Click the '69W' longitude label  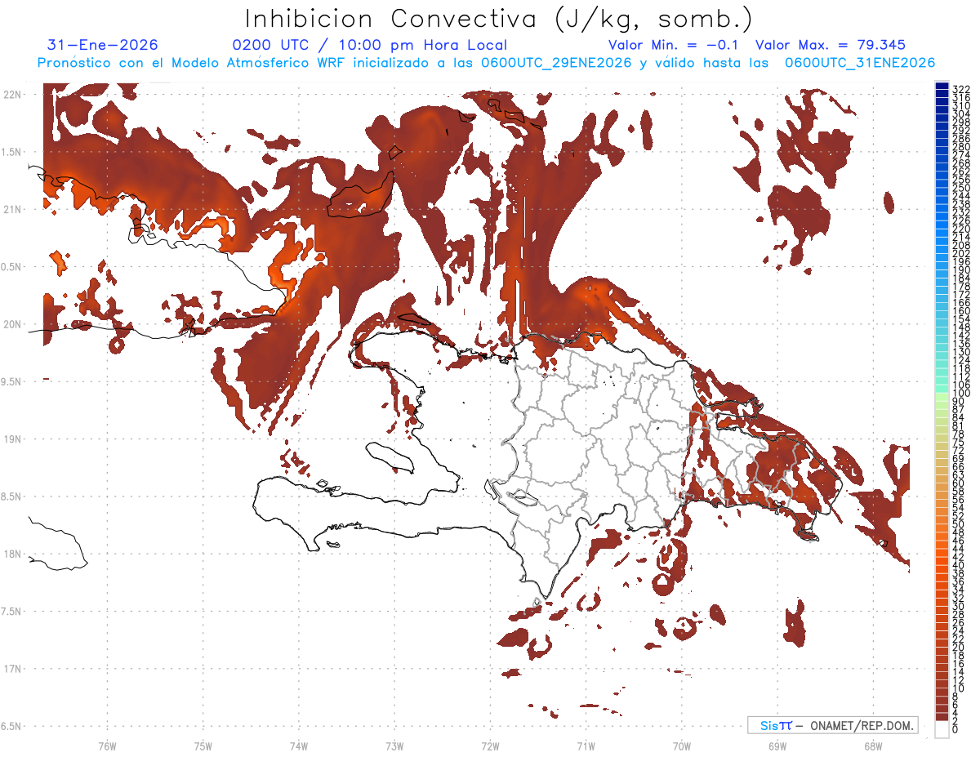pyautogui.click(x=777, y=746)
